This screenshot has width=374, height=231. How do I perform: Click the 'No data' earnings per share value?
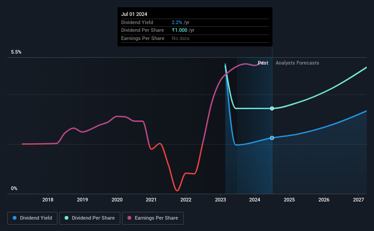(180, 38)
